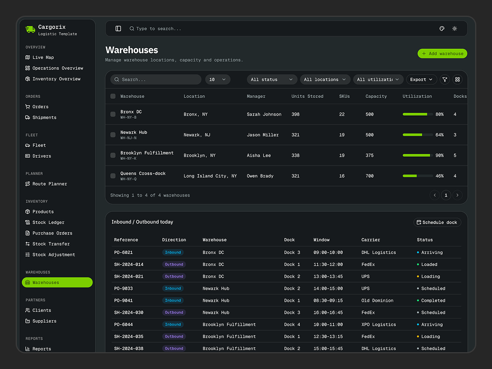This screenshot has height=369, width=492.
Task: Check the Newark Hub row checkbox
Action: coord(113,135)
